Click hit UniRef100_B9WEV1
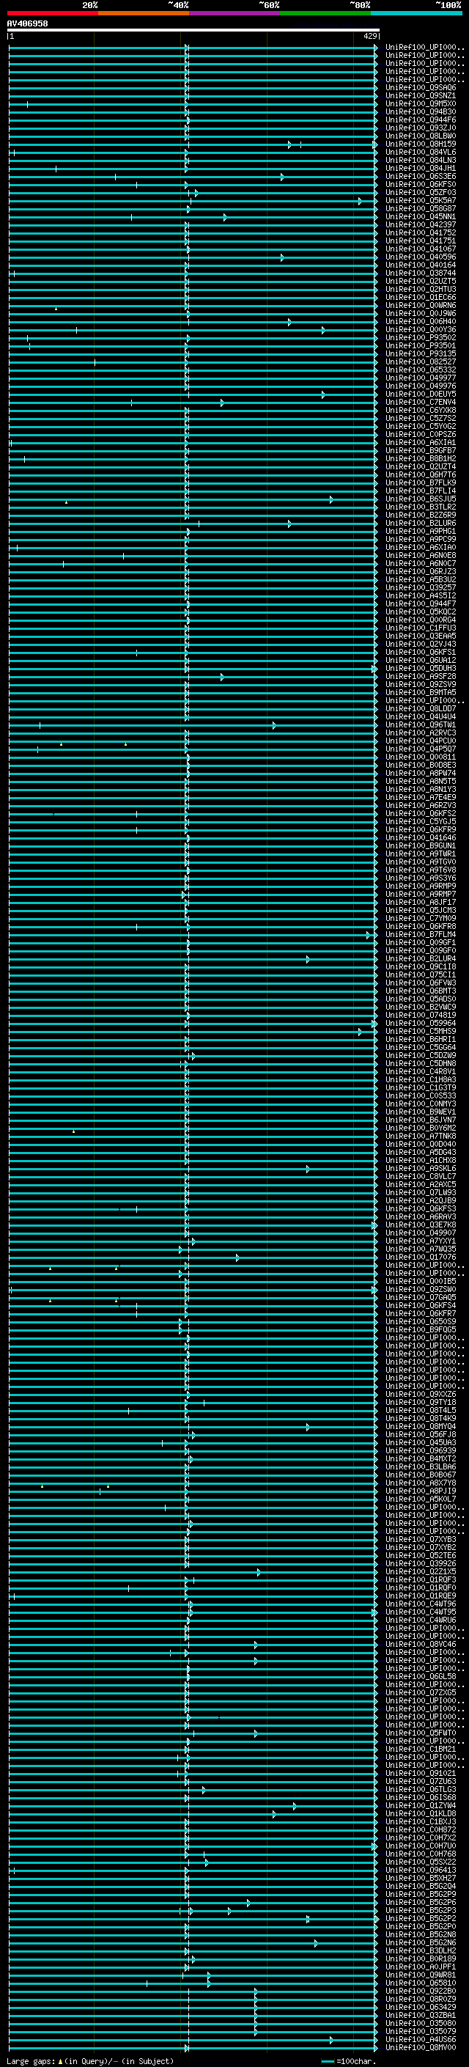This screenshot has height=2067, width=469. [x=420, y=1112]
